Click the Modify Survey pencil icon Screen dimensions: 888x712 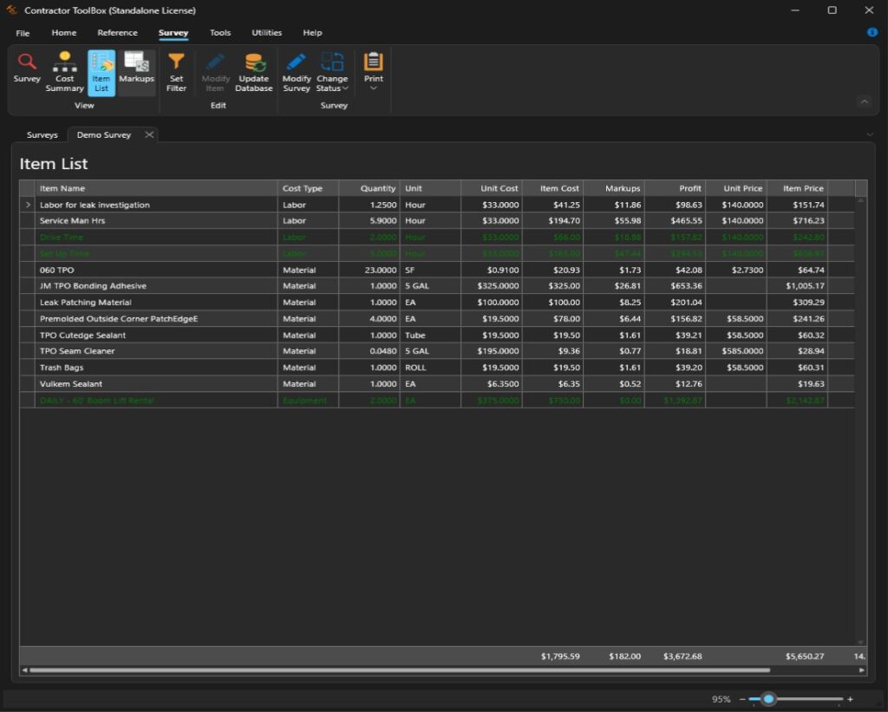pyautogui.click(x=297, y=71)
